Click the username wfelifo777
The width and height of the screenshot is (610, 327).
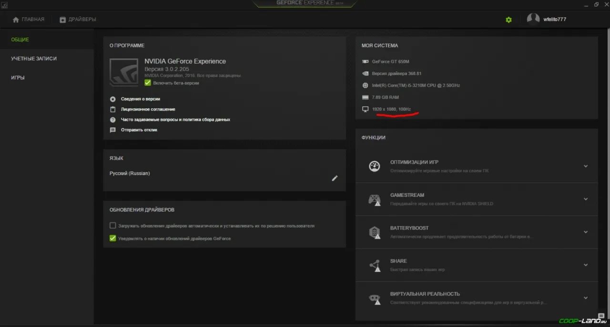pos(555,20)
